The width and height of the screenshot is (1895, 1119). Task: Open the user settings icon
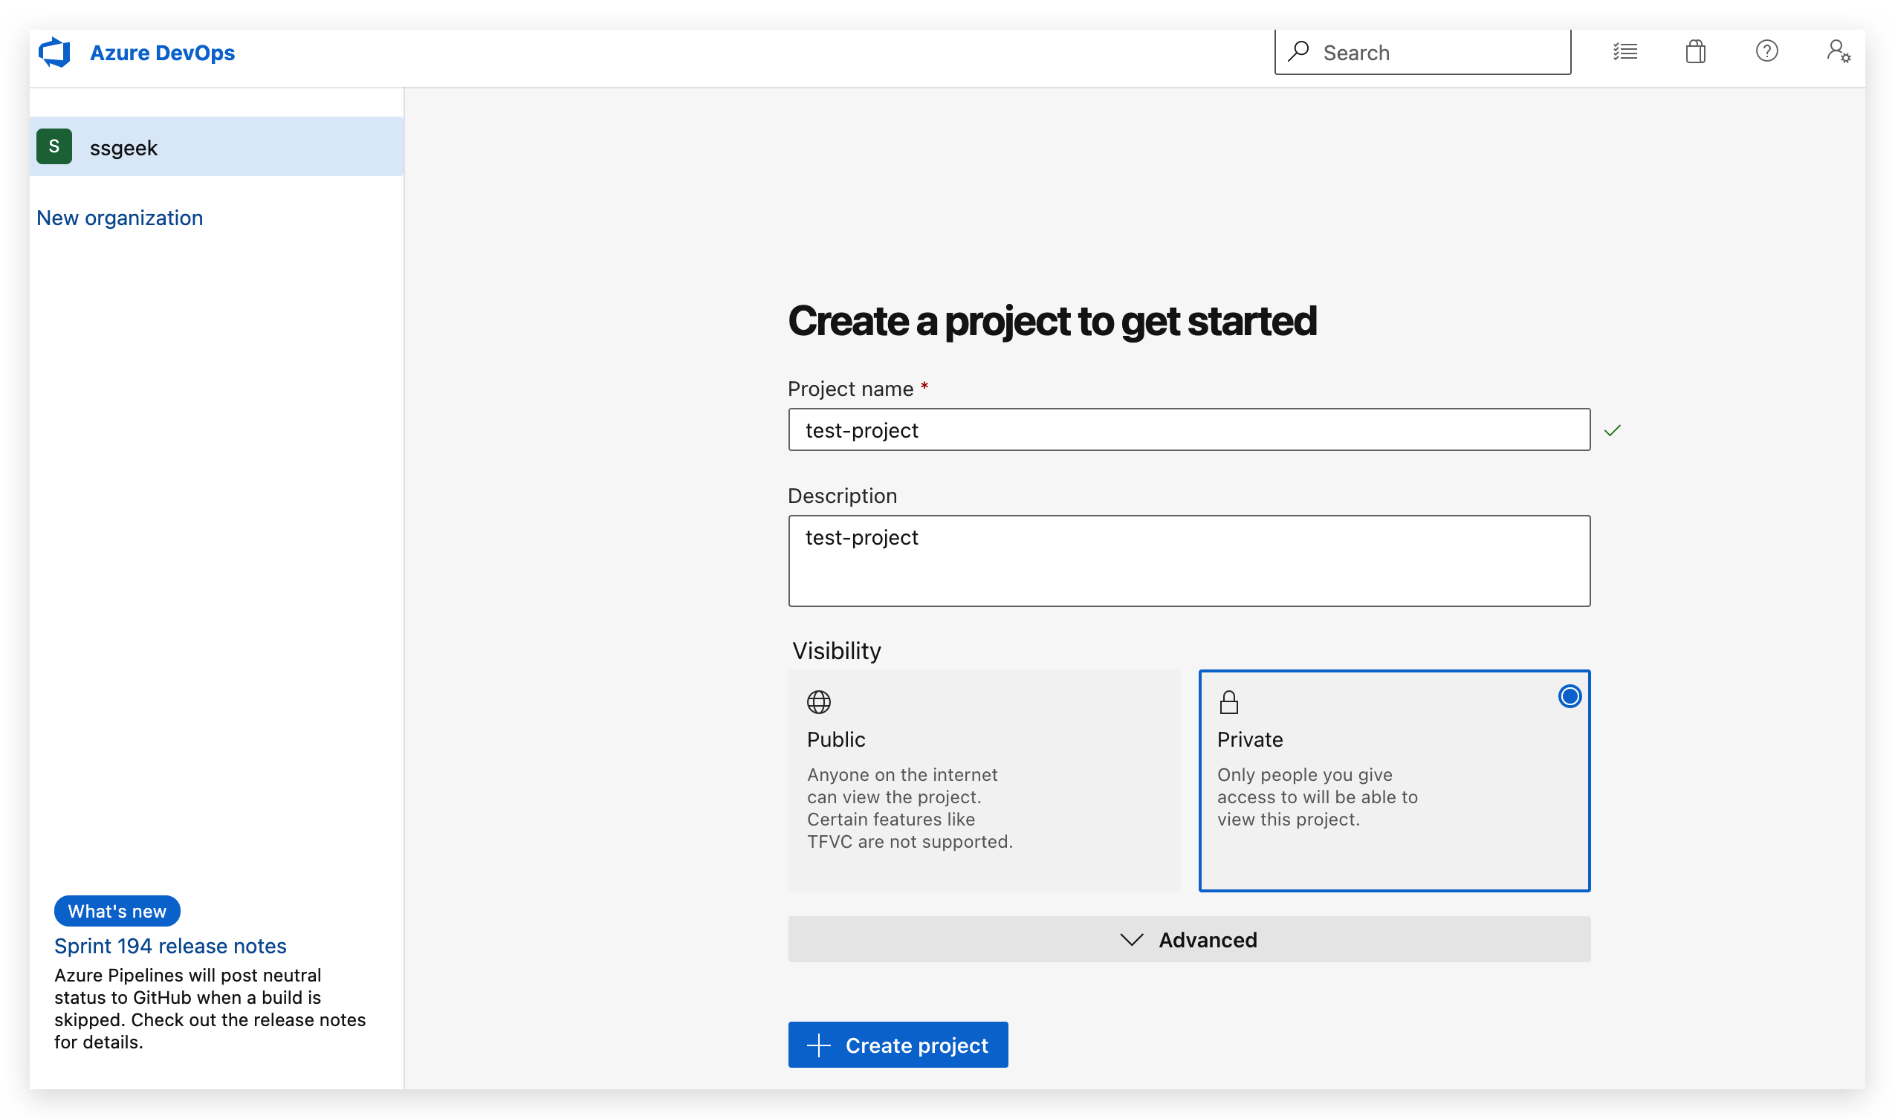1838,52
